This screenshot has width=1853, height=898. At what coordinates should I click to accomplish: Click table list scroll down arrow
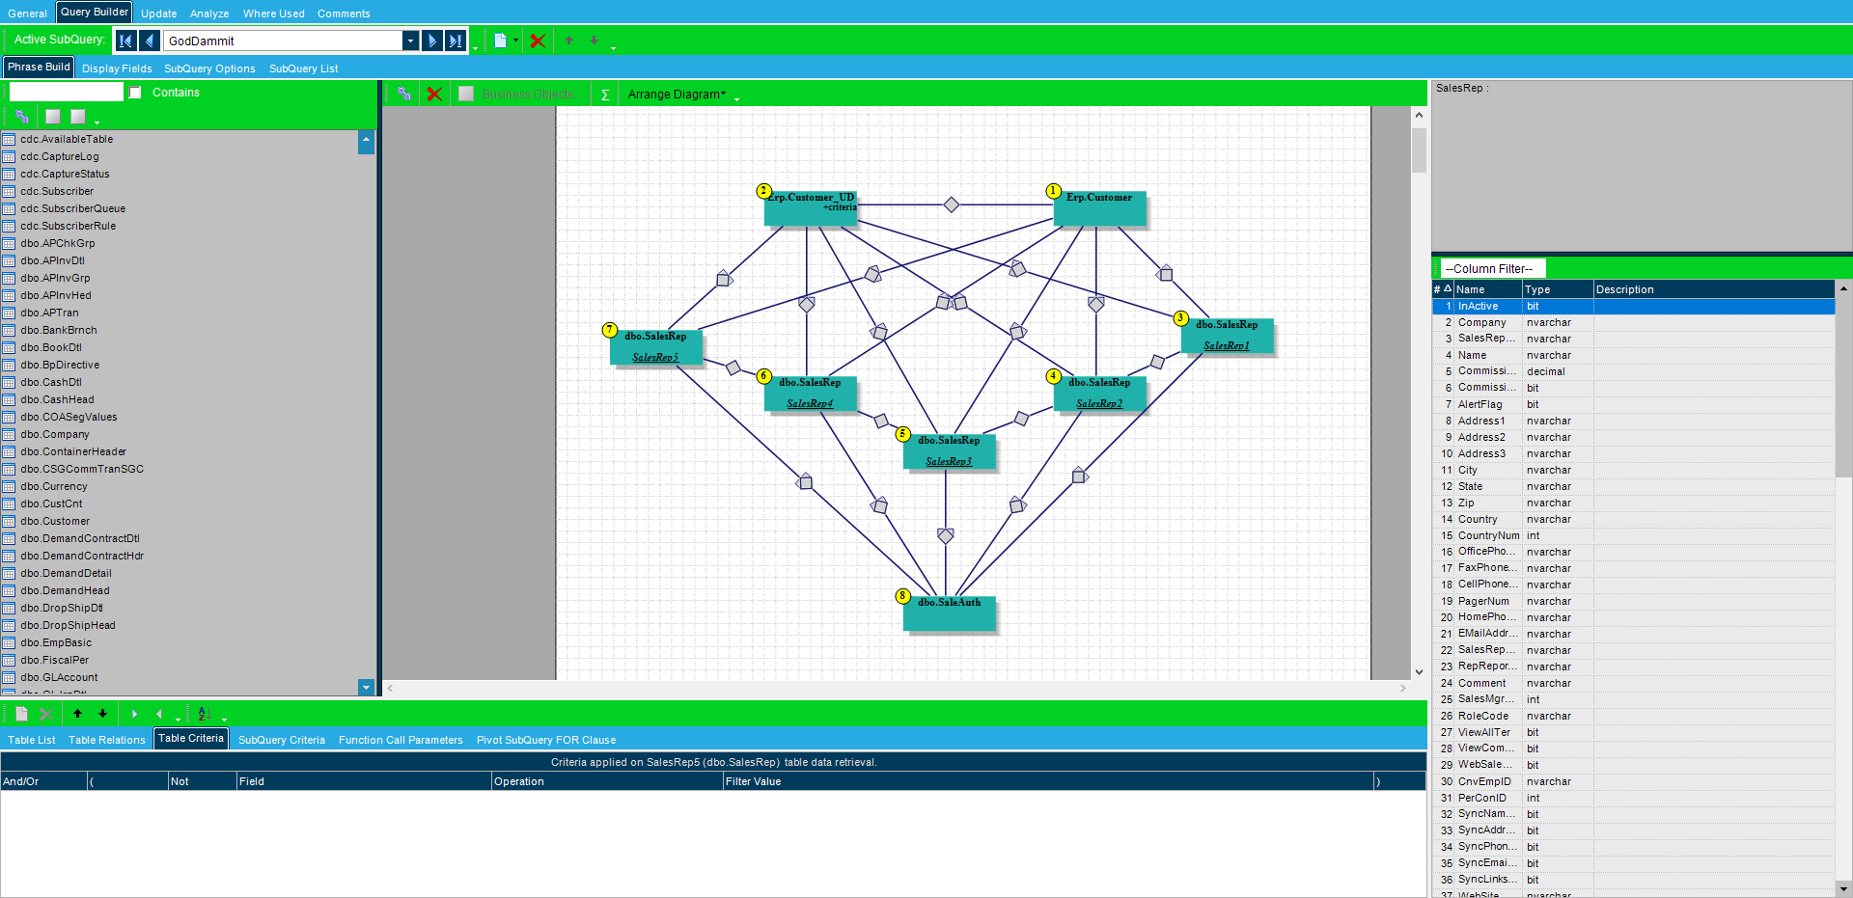point(366,687)
